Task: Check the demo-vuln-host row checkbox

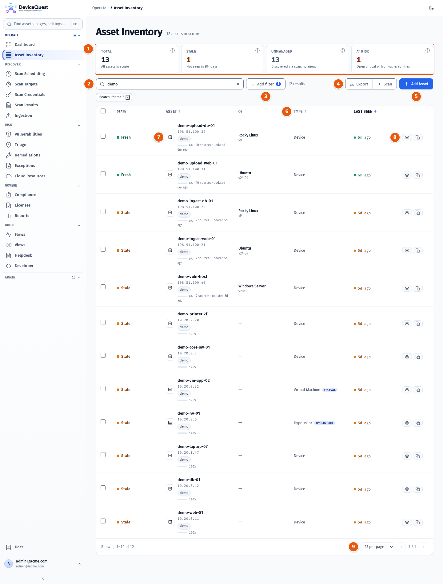Action: pos(103,287)
